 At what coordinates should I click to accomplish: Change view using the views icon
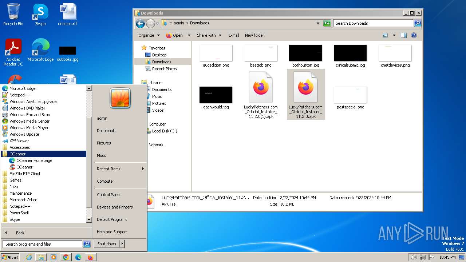385,35
